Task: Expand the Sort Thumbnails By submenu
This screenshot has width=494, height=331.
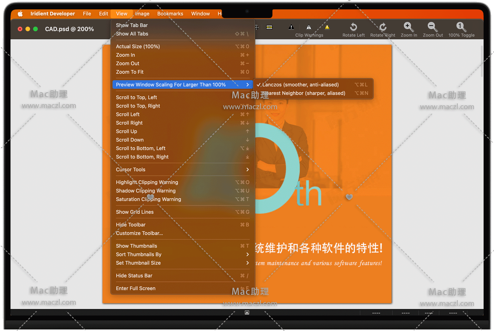Action: click(x=139, y=254)
